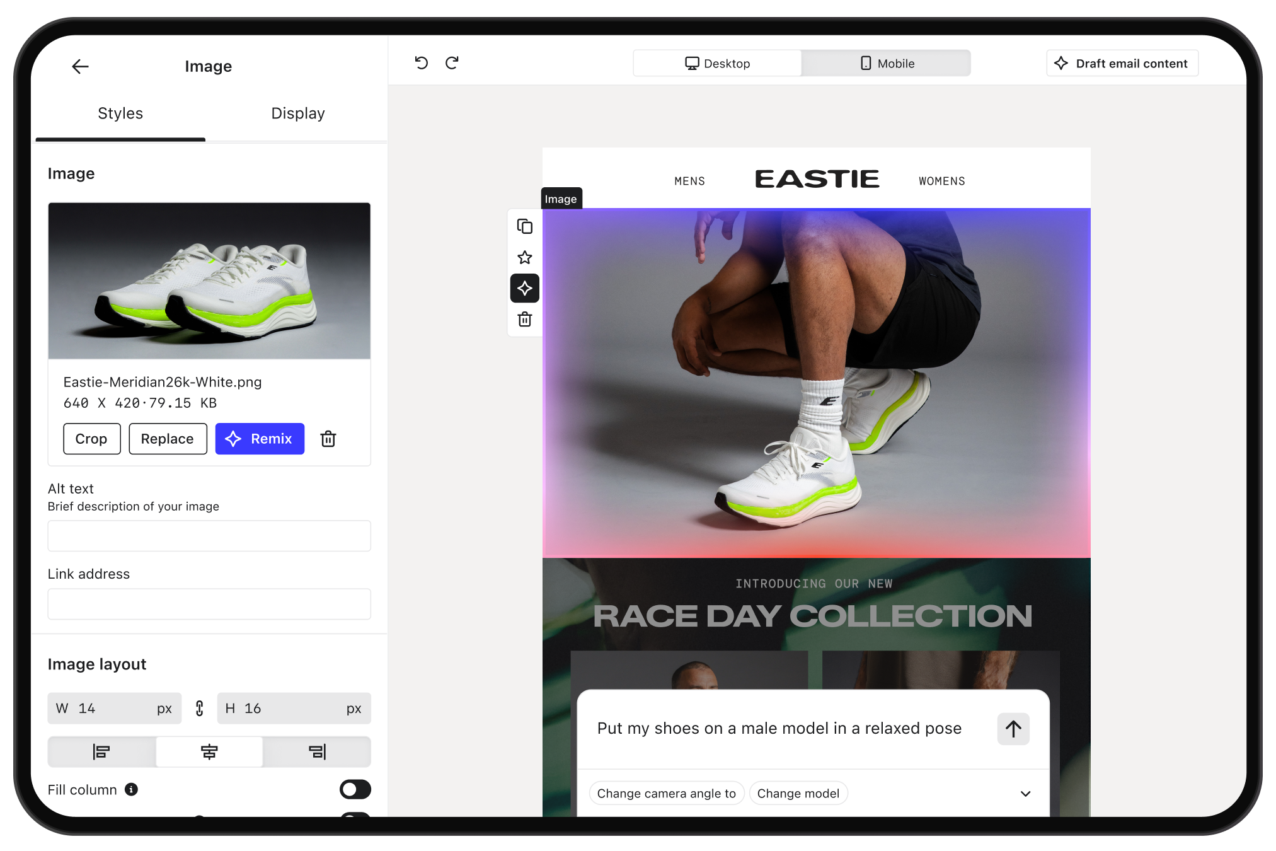The height and width of the screenshot is (851, 1276).
Task: Click the shoe image thumbnail preview
Action: click(209, 281)
